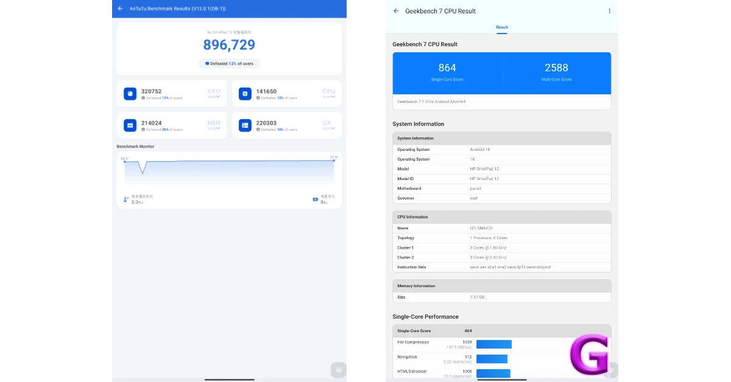Click the CPU chip icon beside 320752

(x=130, y=94)
